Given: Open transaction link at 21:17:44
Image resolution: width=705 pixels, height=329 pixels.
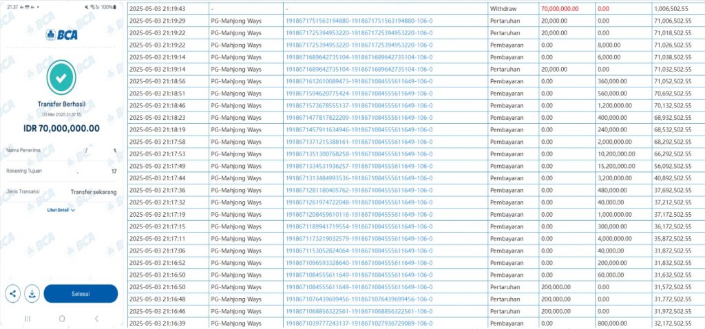Looking at the screenshot, I should click(x=359, y=178).
